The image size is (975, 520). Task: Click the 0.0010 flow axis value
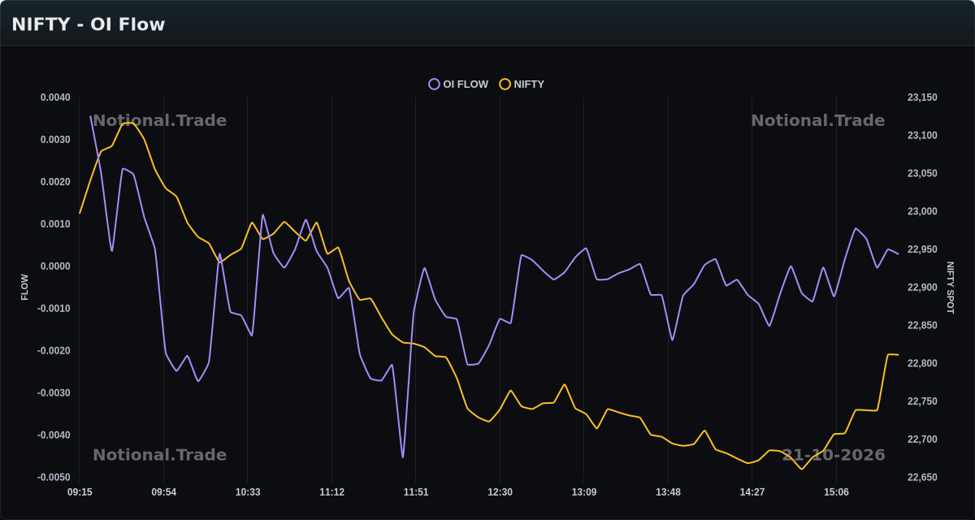click(x=55, y=224)
